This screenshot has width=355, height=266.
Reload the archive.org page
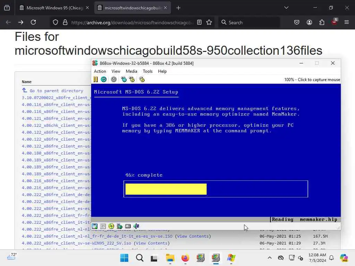[33, 22]
